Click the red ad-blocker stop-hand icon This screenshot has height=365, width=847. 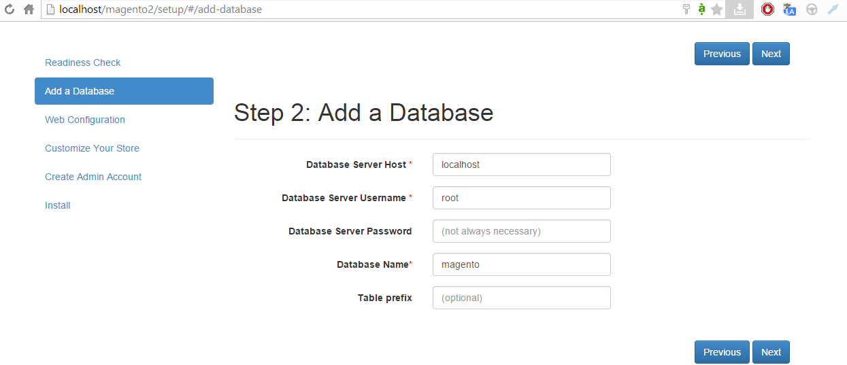coord(767,10)
